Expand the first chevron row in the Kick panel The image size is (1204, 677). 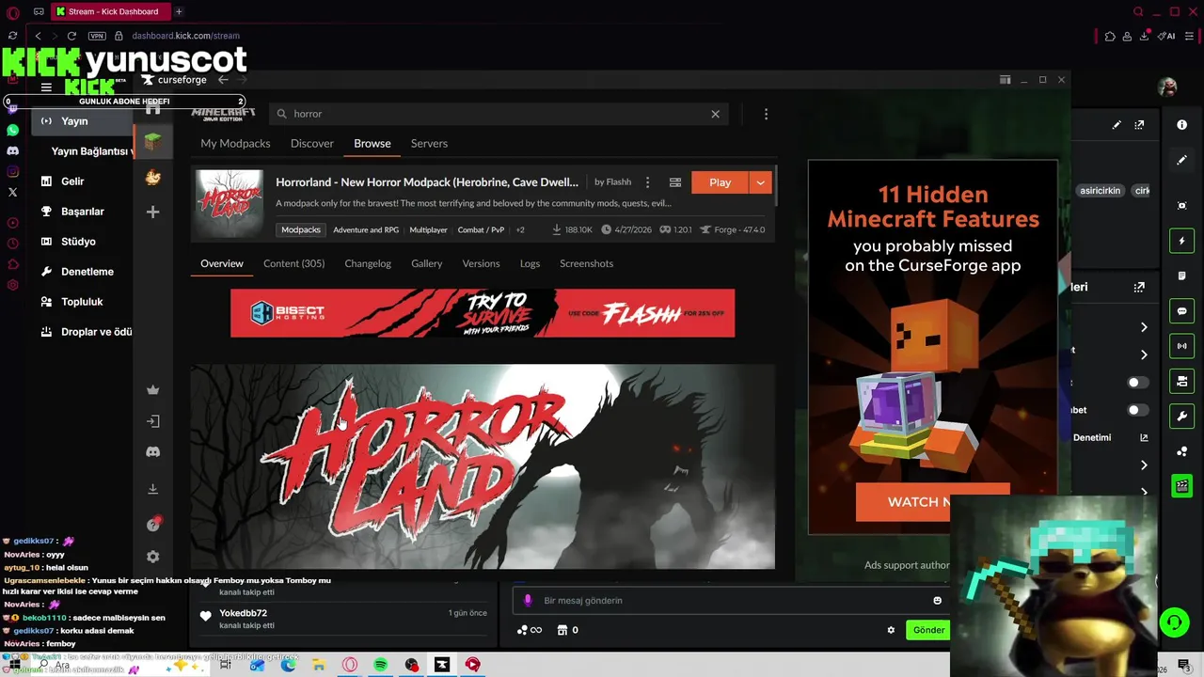tap(1144, 327)
